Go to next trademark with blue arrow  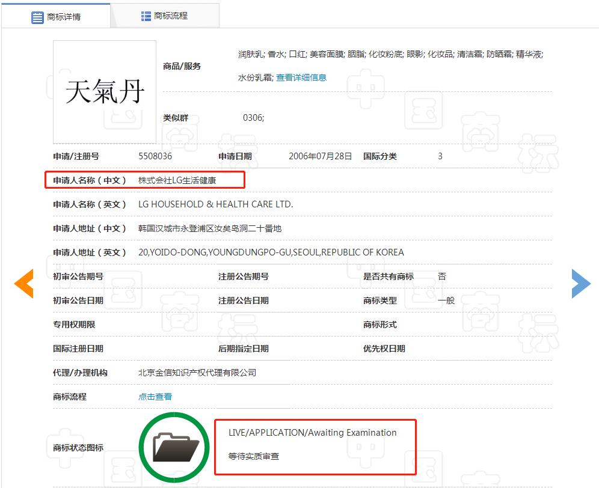(580, 284)
